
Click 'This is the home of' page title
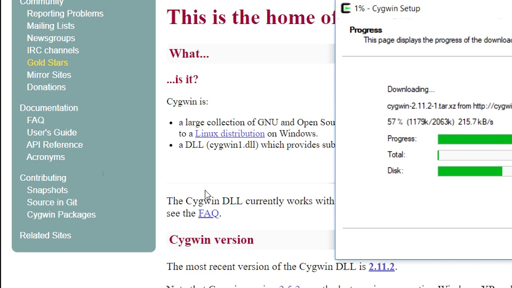pyautogui.click(x=250, y=17)
